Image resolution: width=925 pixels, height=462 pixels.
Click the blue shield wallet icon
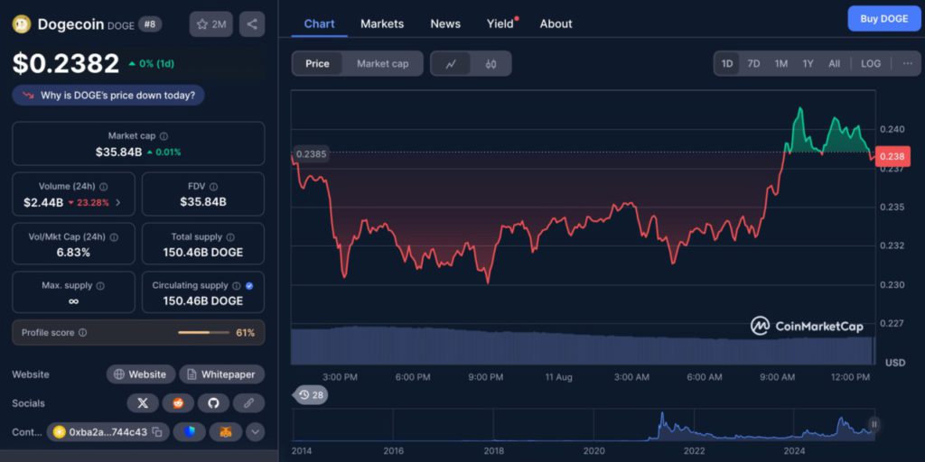tap(189, 432)
